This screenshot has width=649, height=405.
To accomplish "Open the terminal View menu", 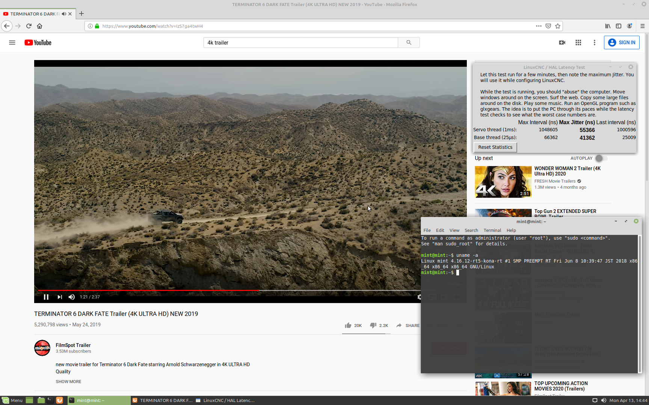I will click(x=454, y=230).
